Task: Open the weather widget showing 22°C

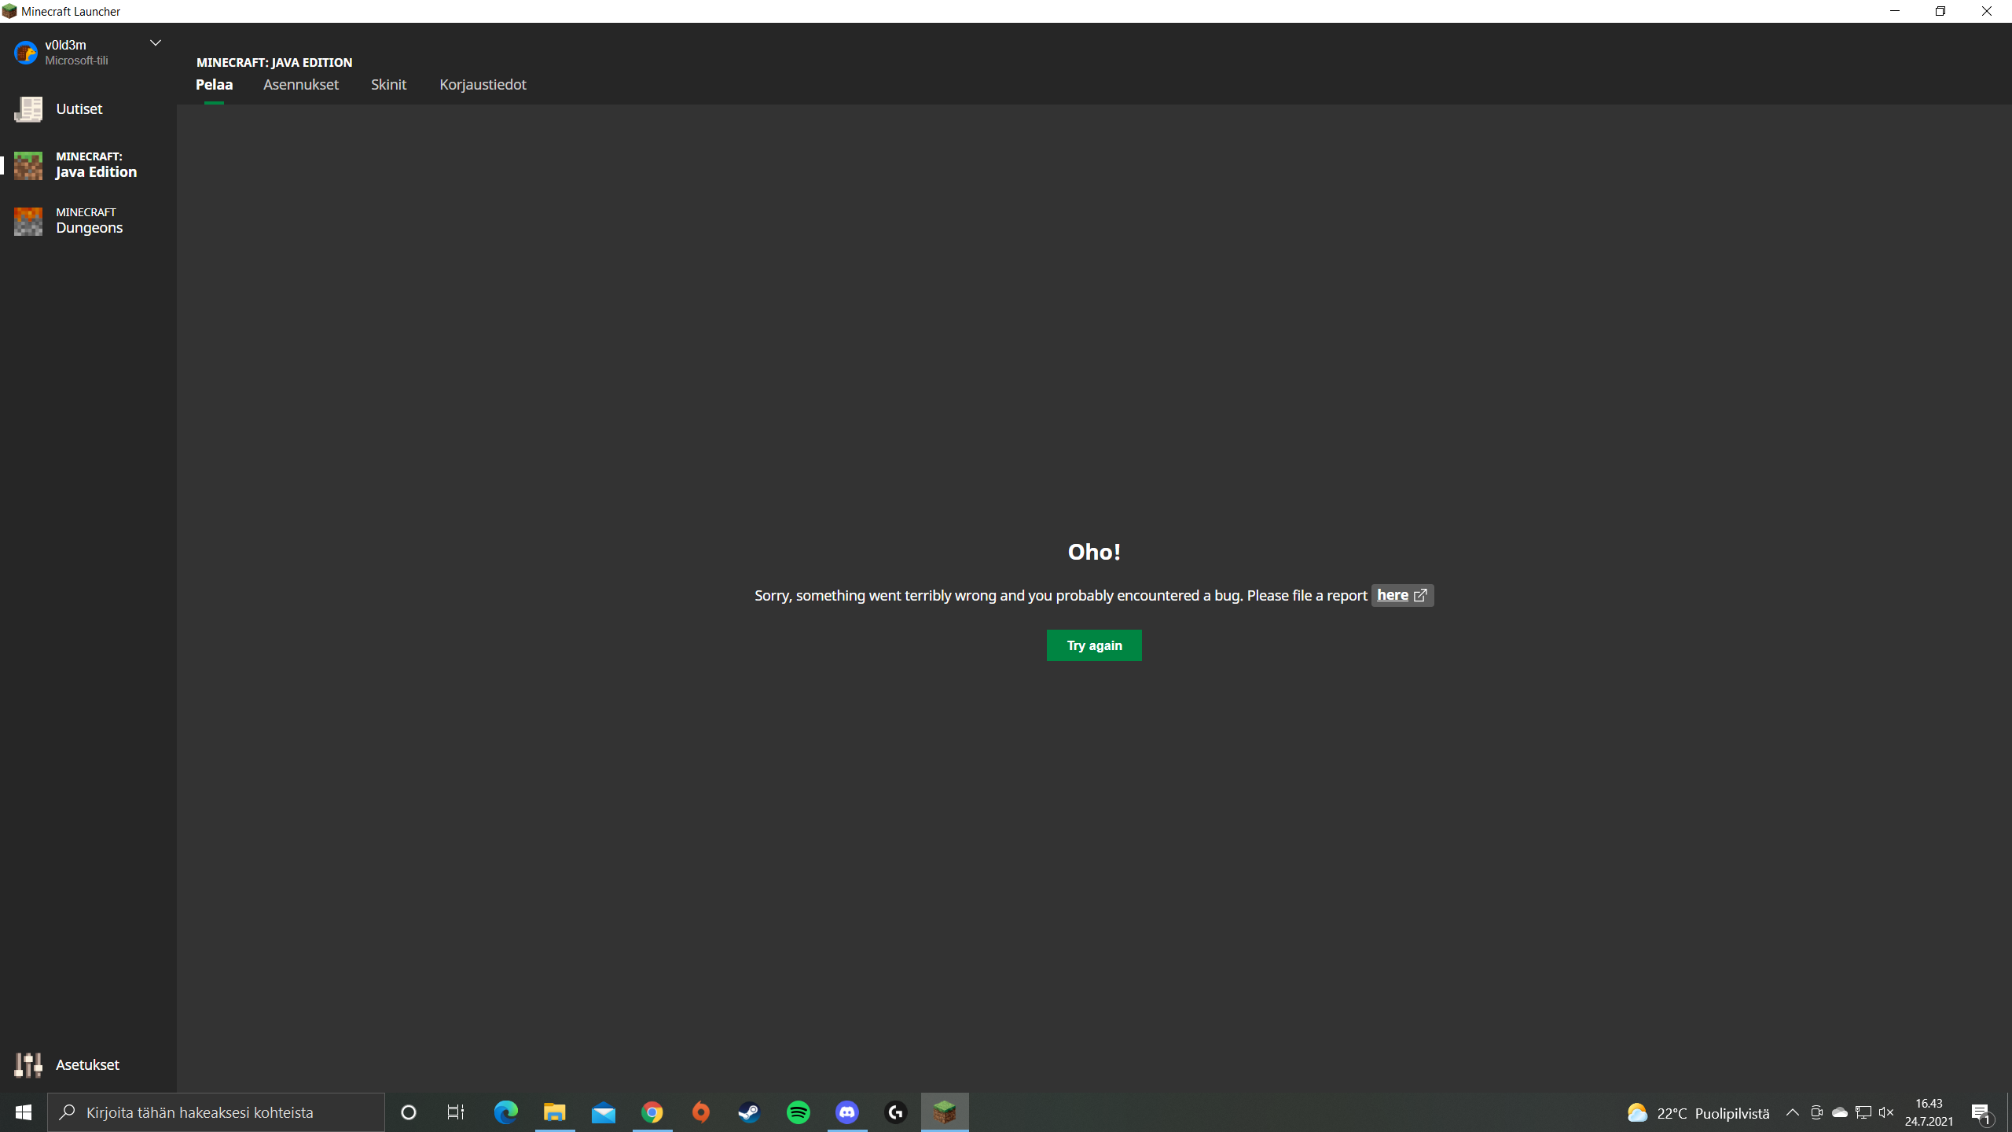Action: (1698, 1113)
